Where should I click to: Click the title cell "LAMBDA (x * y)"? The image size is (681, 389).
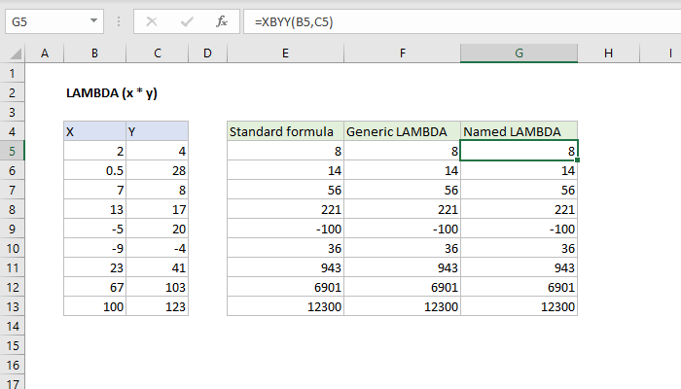point(112,93)
